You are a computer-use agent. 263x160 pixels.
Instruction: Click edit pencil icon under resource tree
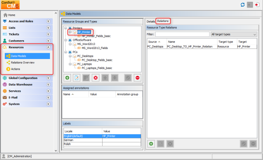tap(76, 78)
